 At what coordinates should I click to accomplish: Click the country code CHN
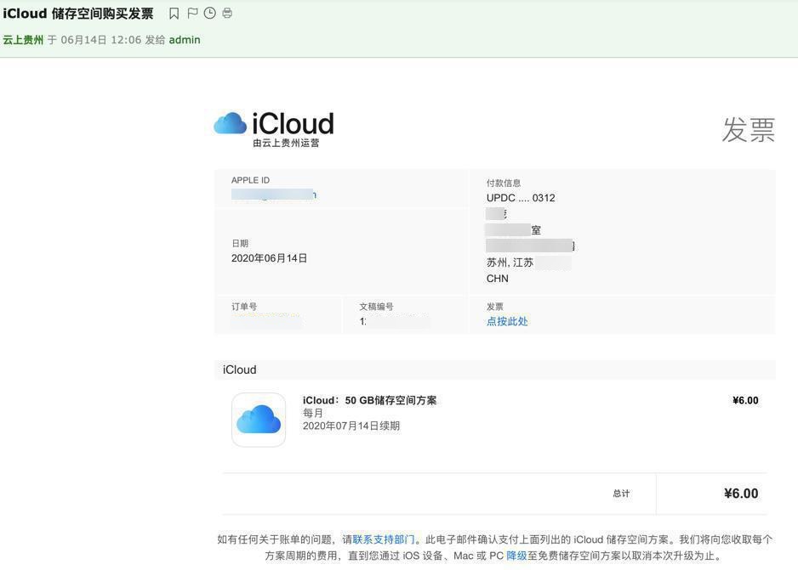(x=497, y=279)
